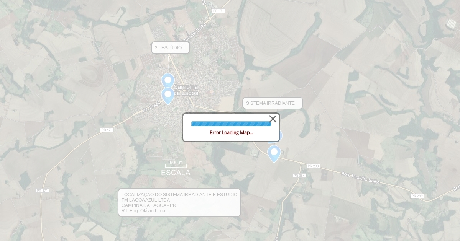Screen dimensions: 460x241
Task: Click the 500 m scale bar bracket
Action: (x=176, y=165)
